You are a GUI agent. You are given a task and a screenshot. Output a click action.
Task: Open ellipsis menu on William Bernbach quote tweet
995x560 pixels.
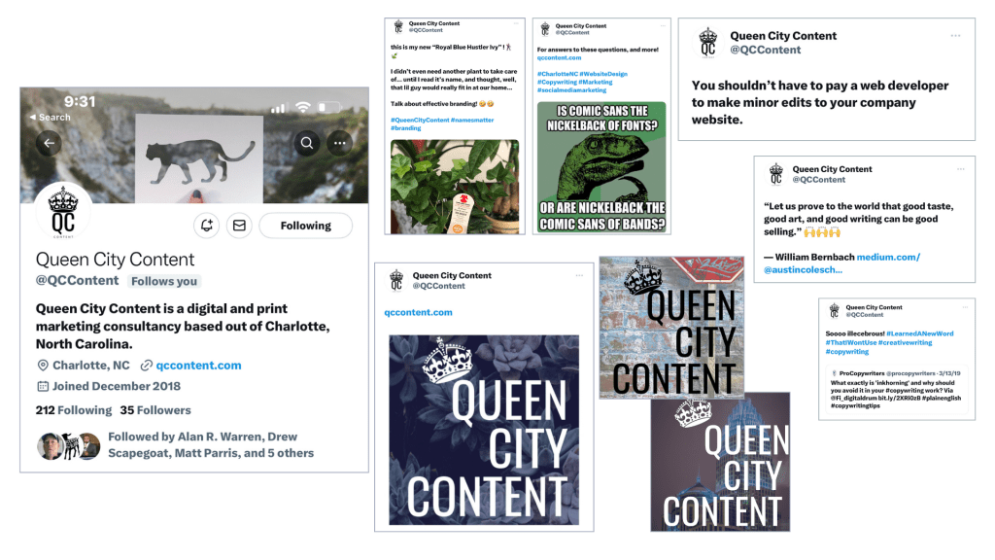[x=961, y=169]
